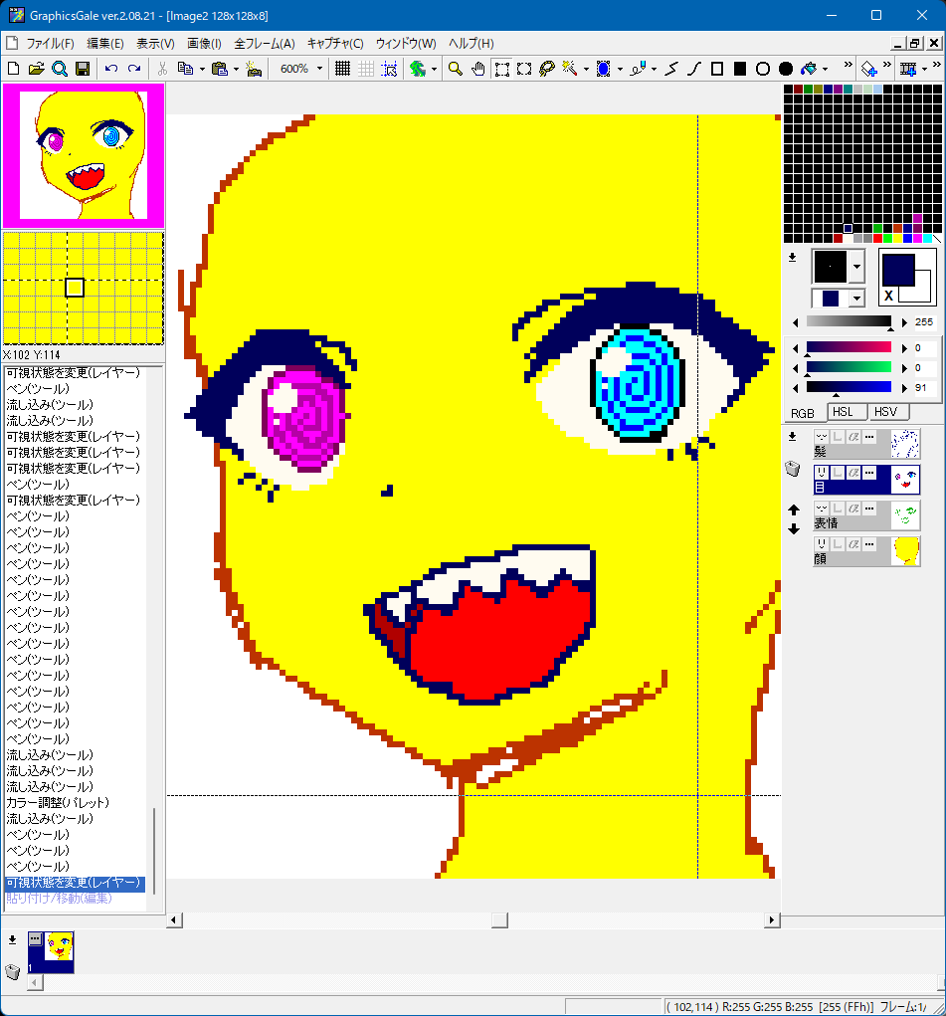The height and width of the screenshot is (1016, 946).
Task: Click the blue channel color slider
Action: pos(848,387)
